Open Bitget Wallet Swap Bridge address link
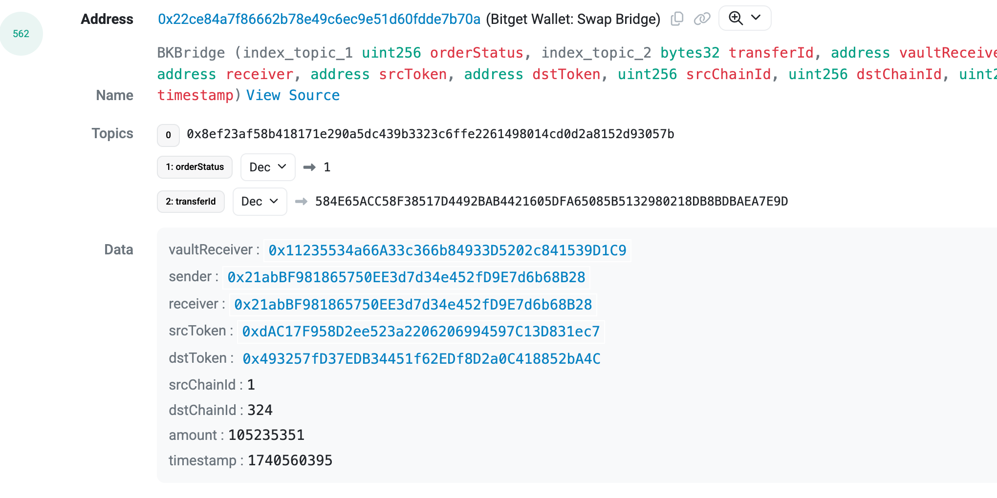Screen dimensions: 997x498 tap(319, 19)
